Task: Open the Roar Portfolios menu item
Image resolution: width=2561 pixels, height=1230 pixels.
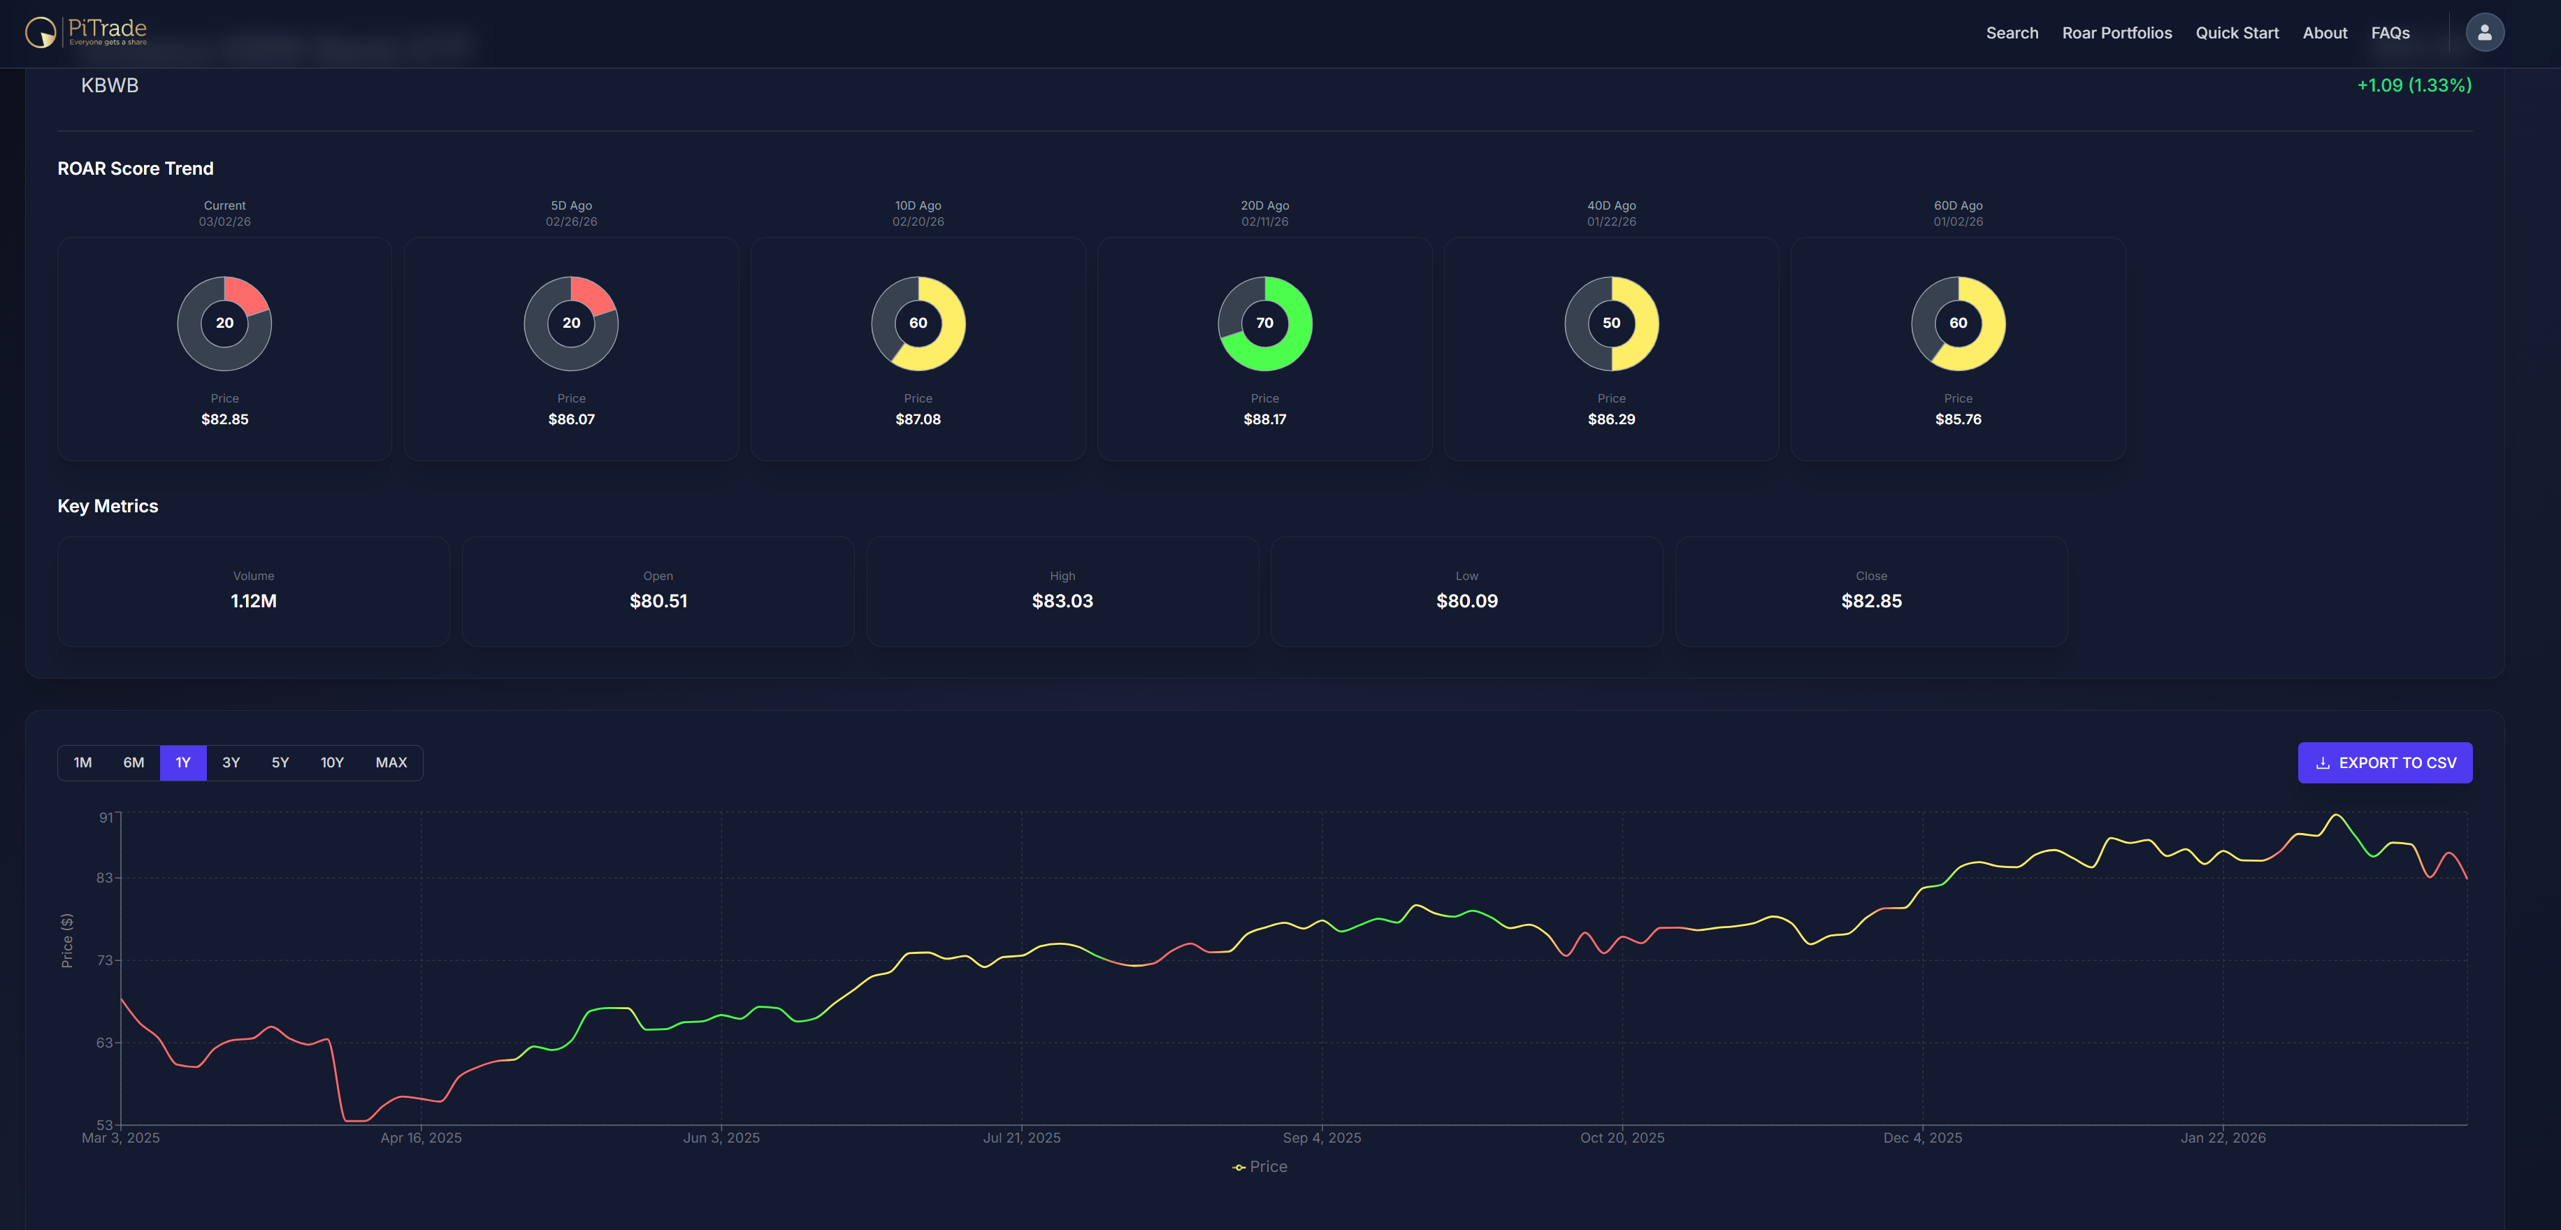Action: tap(2116, 33)
